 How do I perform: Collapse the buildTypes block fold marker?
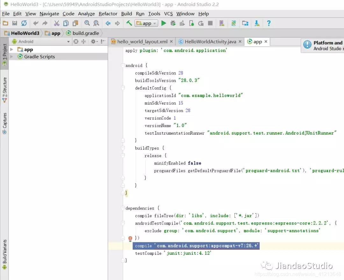123,148
